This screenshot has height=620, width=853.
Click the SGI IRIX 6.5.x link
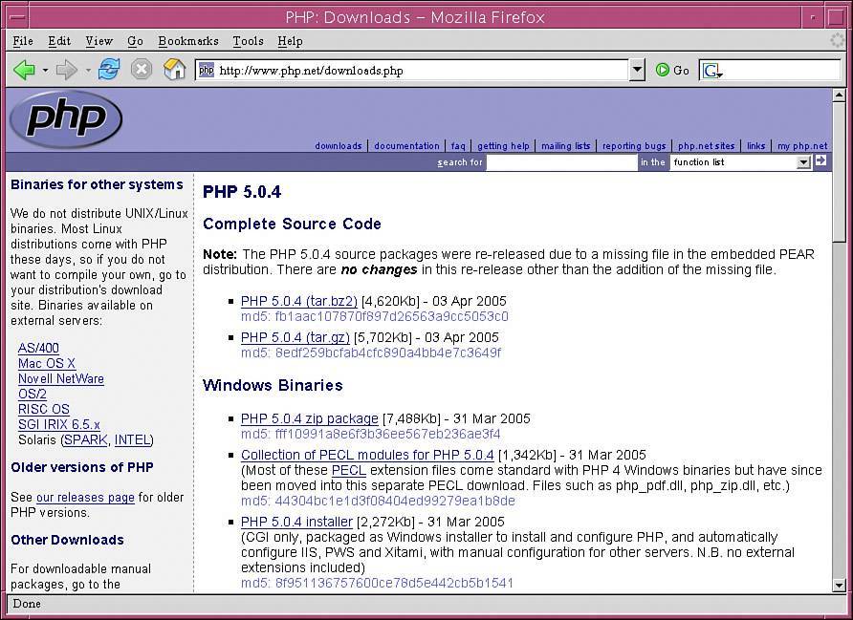click(x=58, y=424)
